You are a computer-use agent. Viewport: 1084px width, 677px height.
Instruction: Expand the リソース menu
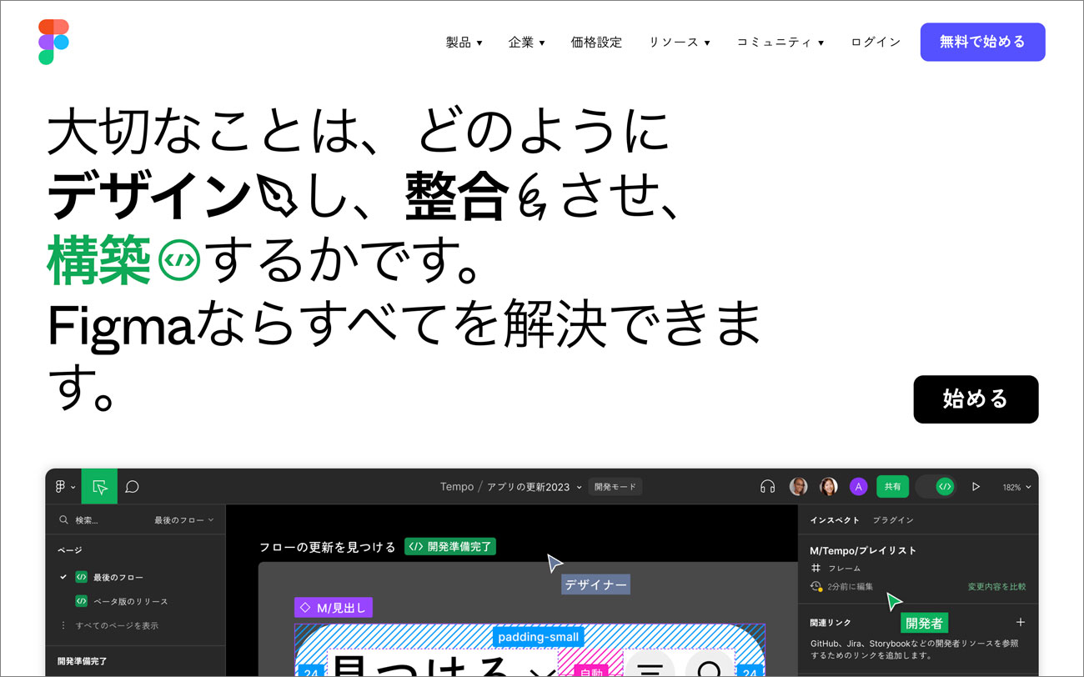point(679,42)
